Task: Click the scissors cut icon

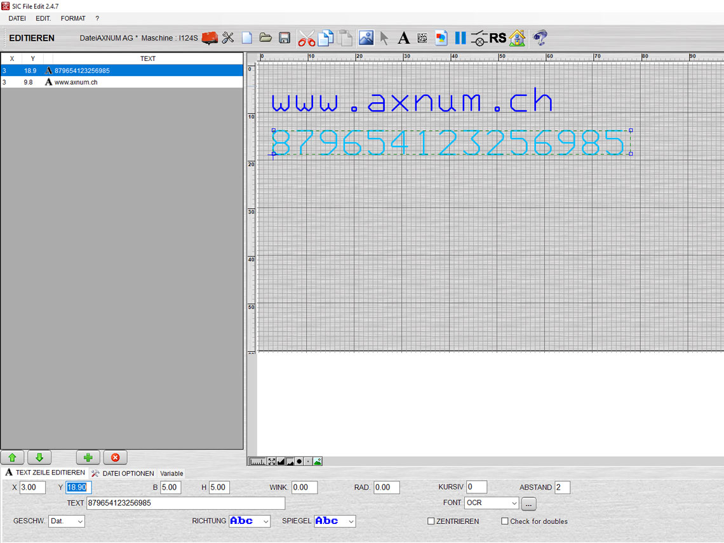Action: pyautogui.click(x=307, y=38)
